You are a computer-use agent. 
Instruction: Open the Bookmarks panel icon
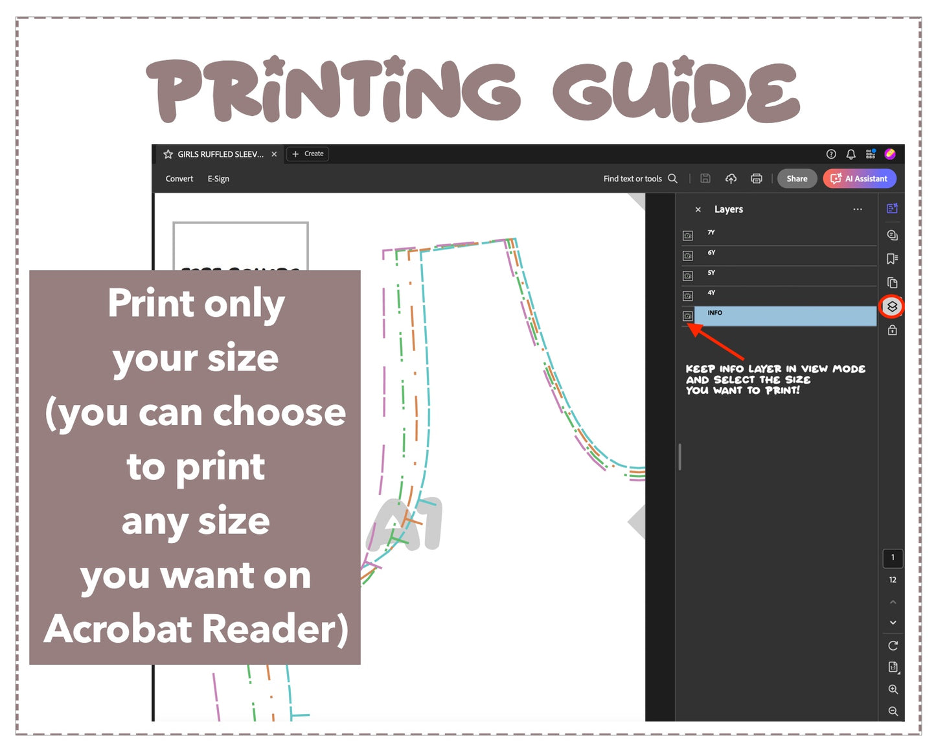click(x=892, y=259)
